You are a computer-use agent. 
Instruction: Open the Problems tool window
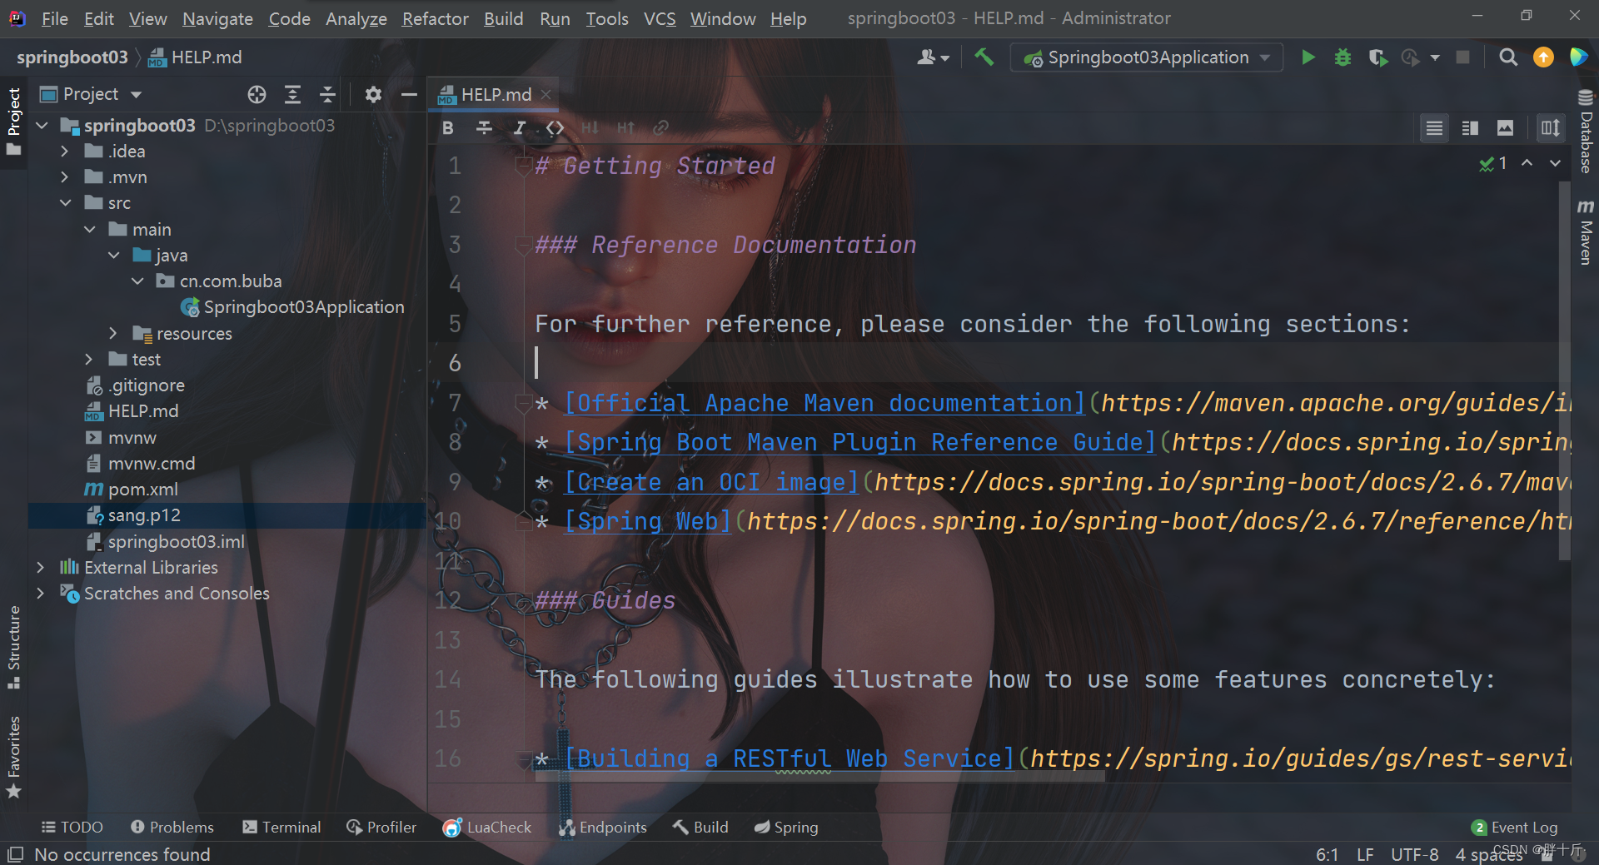(x=172, y=828)
